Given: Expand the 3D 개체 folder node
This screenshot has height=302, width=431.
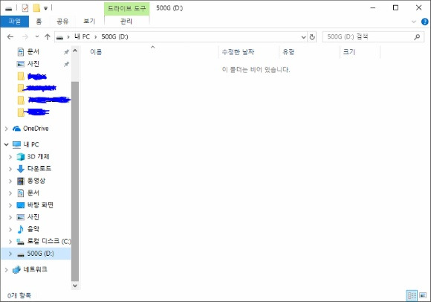Looking at the screenshot, I should [10, 157].
